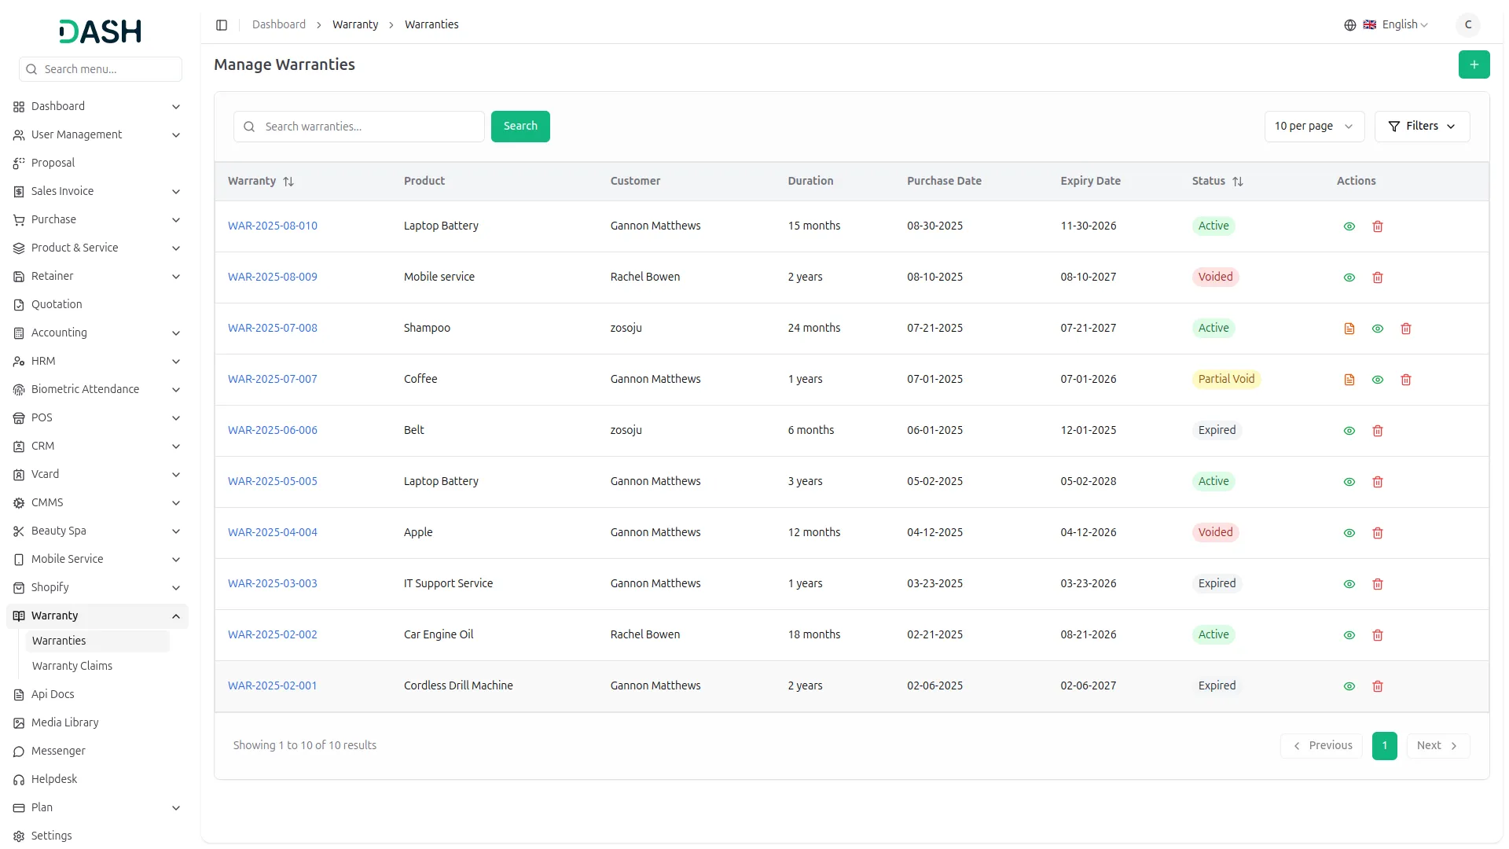
Task: Delete warranty WAR-2025-08-010
Action: (1378, 226)
